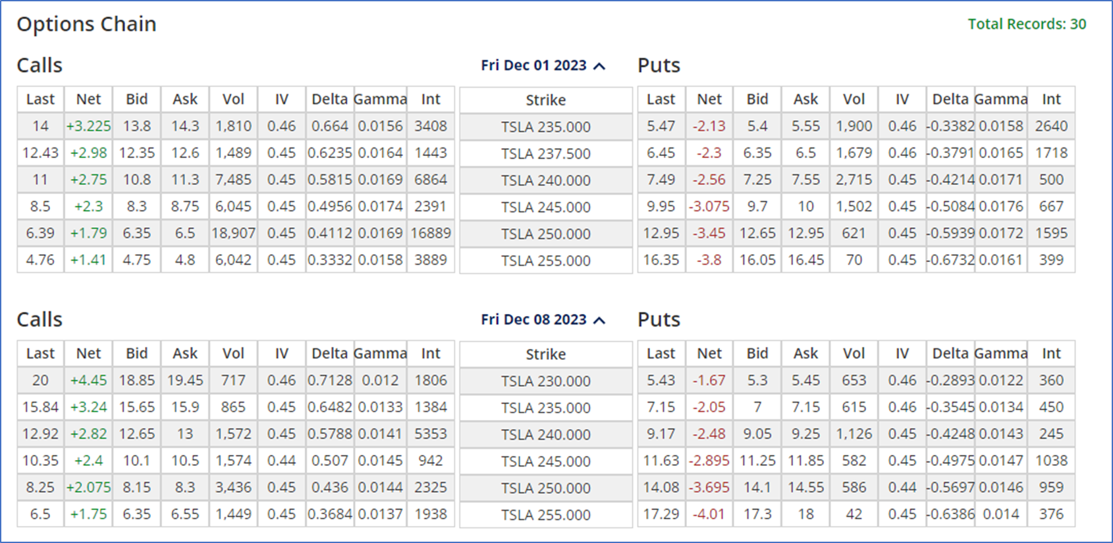Click the 16889 open interest call cell

coord(431,233)
